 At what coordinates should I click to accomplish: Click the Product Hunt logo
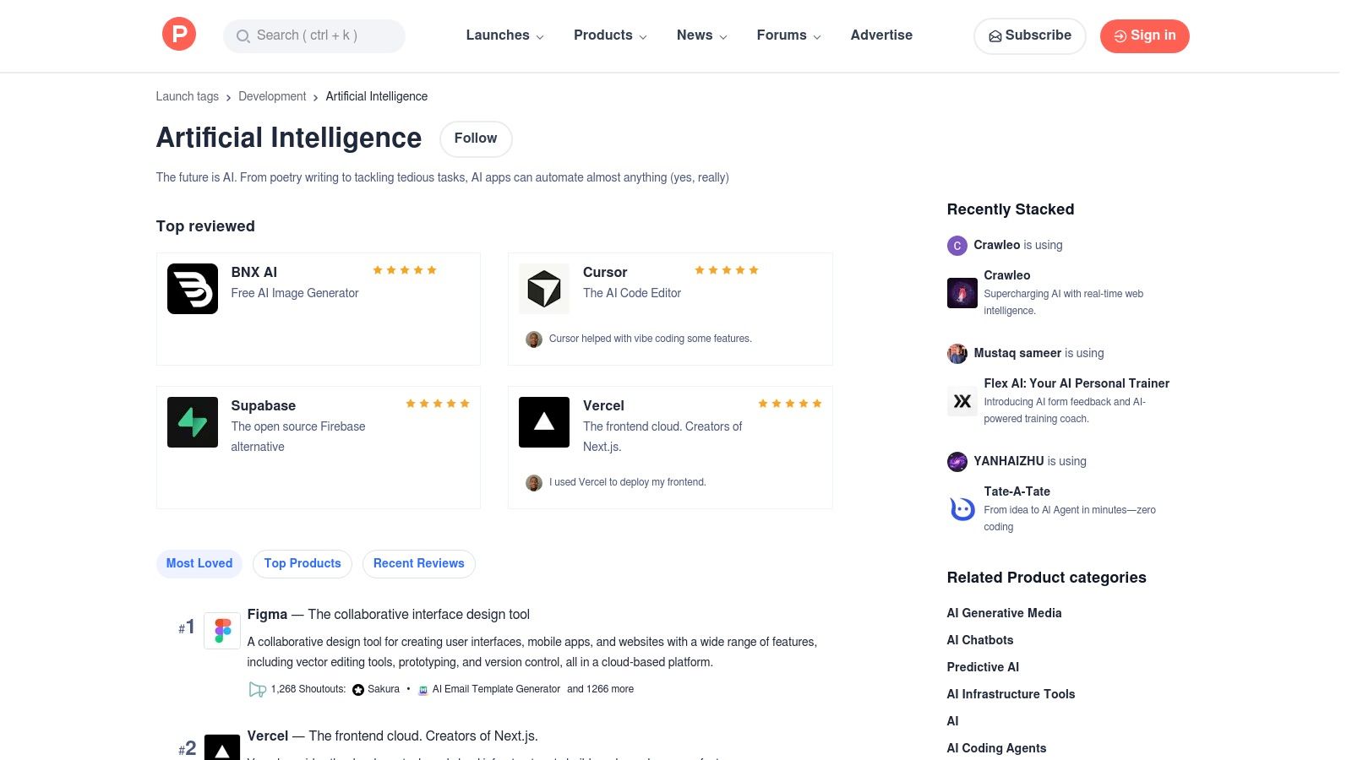pos(178,34)
